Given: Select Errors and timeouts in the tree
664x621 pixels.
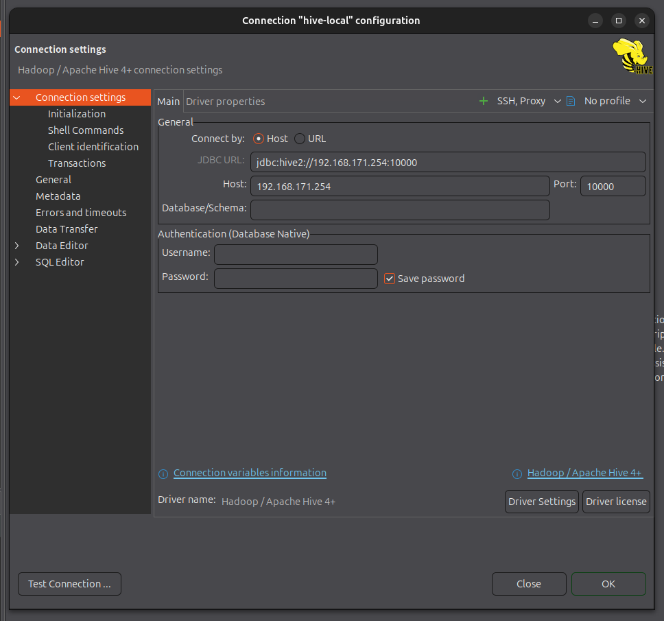Looking at the screenshot, I should coord(81,213).
